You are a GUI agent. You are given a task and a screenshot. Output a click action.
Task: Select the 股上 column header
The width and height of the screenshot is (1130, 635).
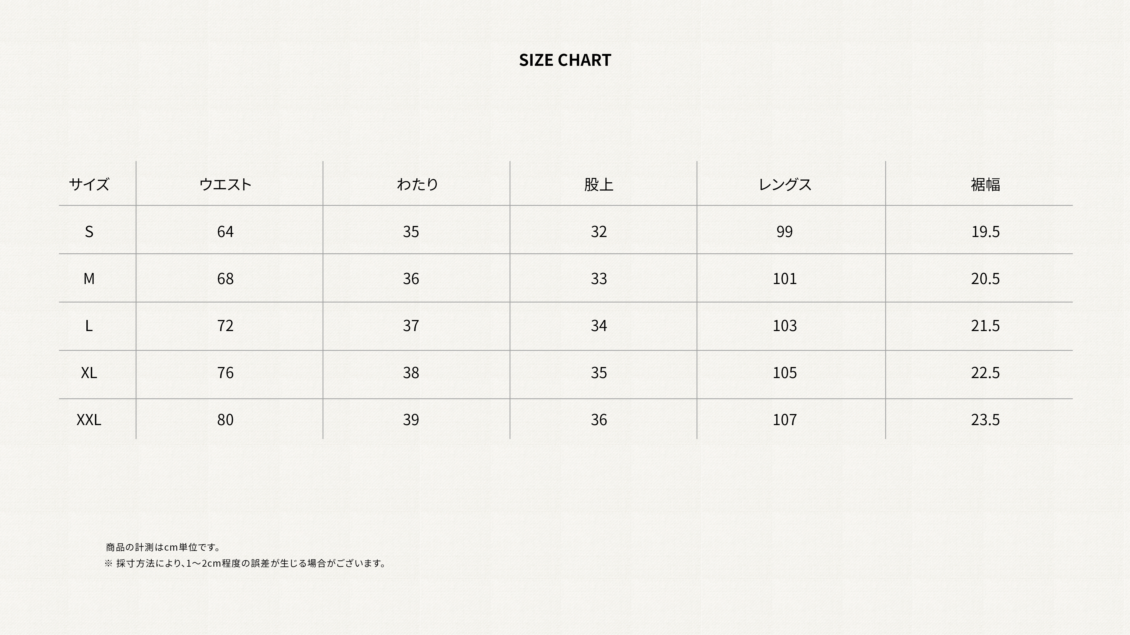[x=598, y=184]
